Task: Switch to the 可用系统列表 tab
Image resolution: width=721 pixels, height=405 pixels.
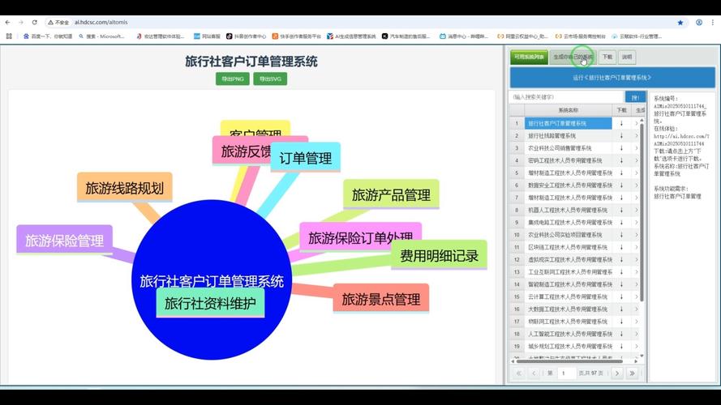Action: coord(530,57)
